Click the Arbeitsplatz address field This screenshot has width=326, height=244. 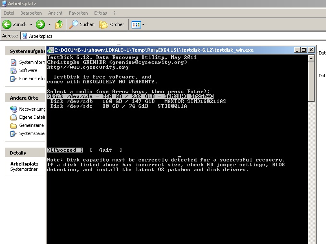coord(174,36)
